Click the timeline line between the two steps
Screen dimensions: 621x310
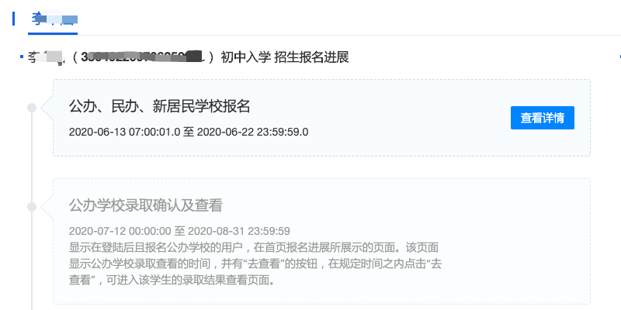coord(32,157)
